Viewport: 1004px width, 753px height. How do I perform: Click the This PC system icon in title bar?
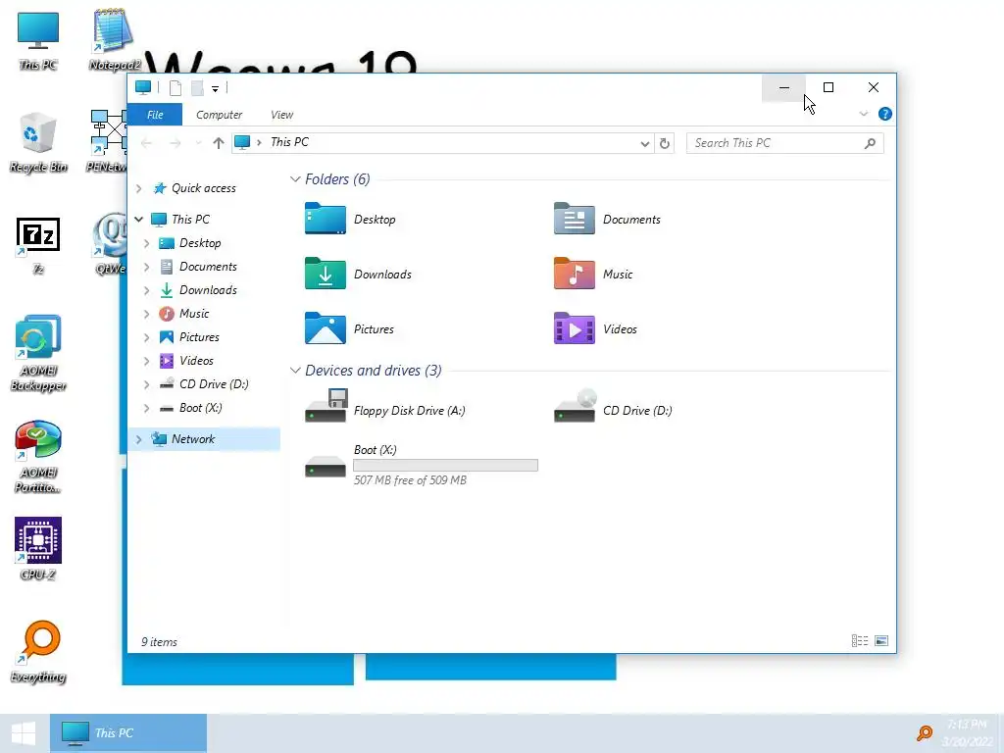[x=143, y=87]
